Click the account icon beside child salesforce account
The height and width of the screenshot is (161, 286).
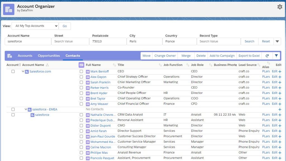pyautogui.click(x=32, y=115)
